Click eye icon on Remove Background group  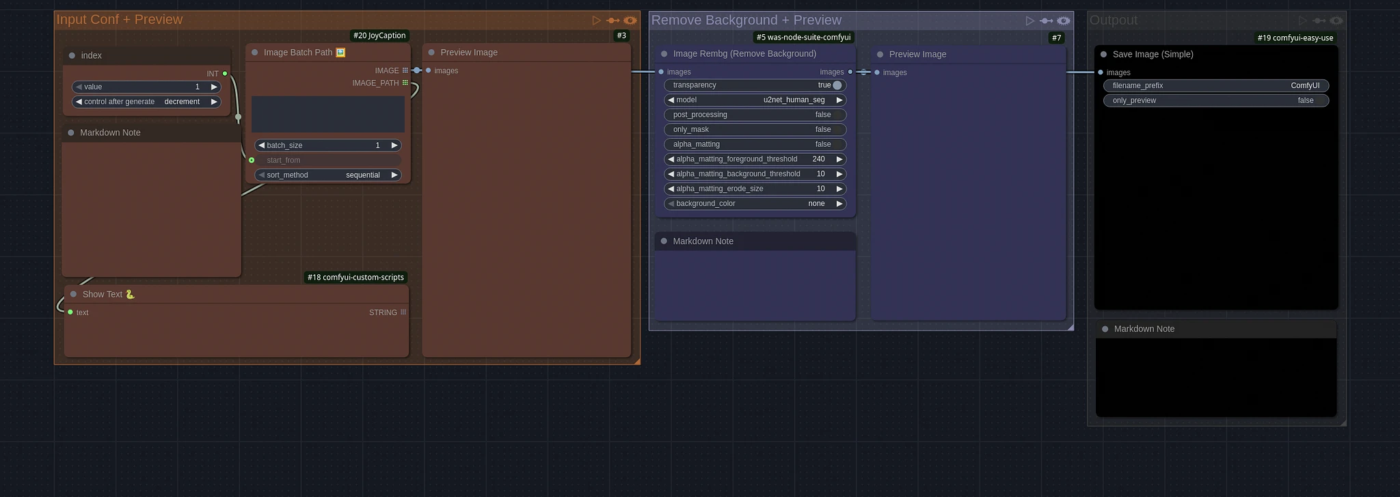coord(1063,21)
